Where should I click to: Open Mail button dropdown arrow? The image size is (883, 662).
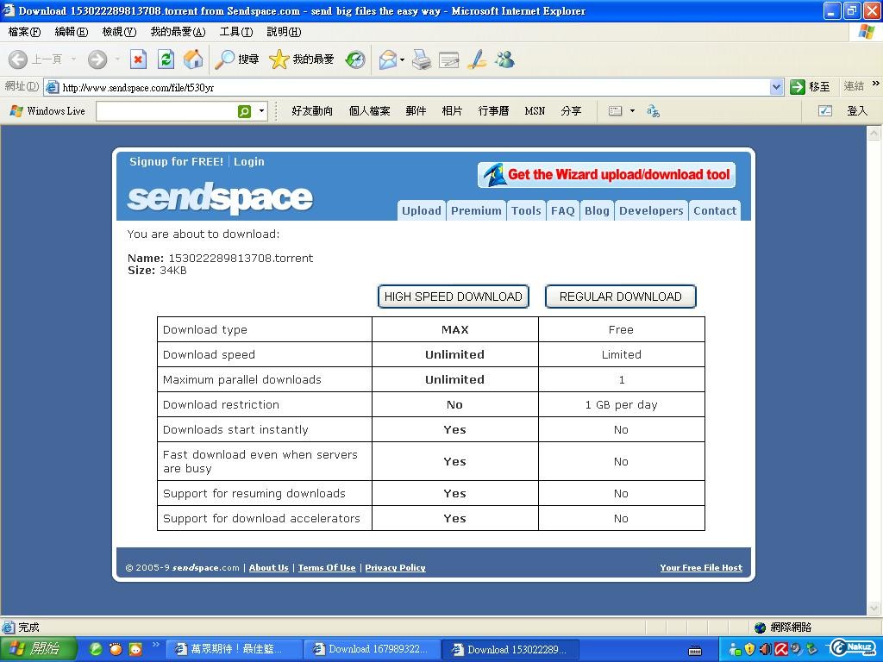402,59
